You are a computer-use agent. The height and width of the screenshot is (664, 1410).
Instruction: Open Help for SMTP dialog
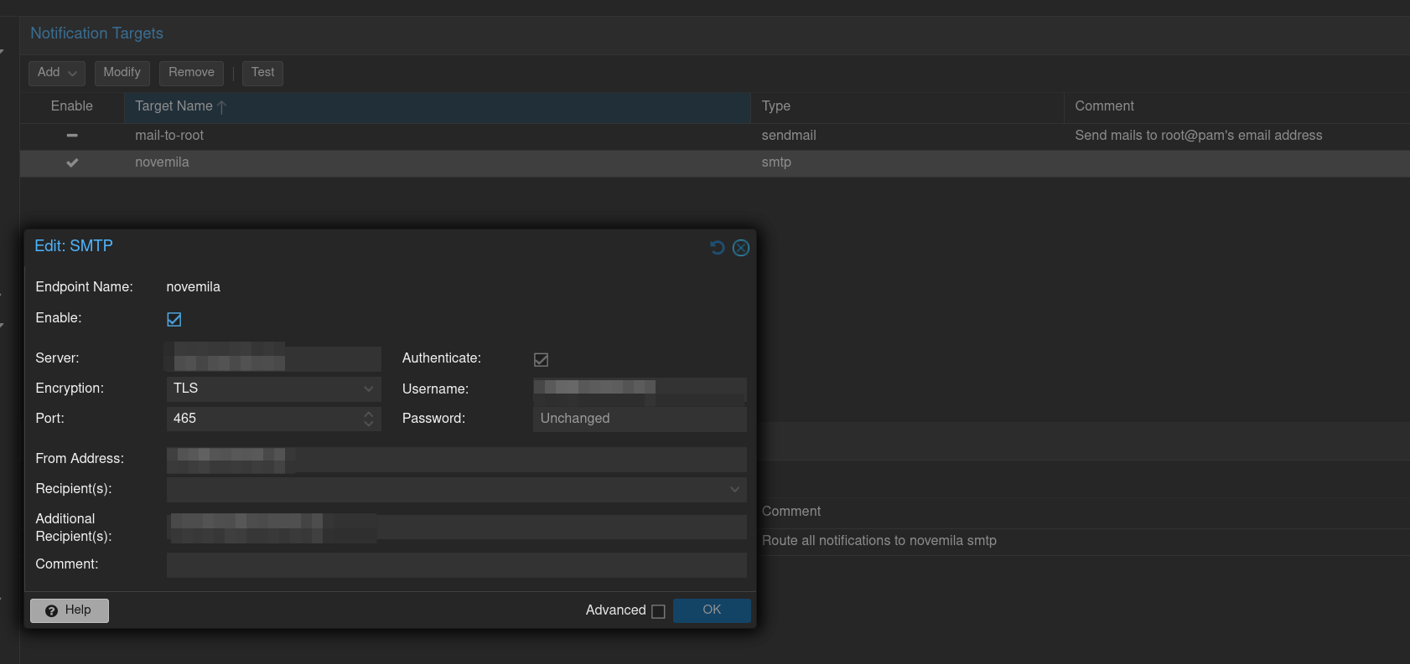coord(70,610)
